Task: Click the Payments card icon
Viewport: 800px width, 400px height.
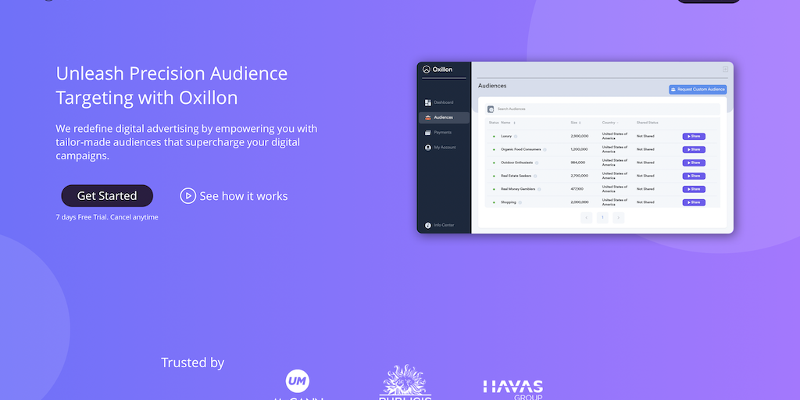Action: click(x=428, y=132)
